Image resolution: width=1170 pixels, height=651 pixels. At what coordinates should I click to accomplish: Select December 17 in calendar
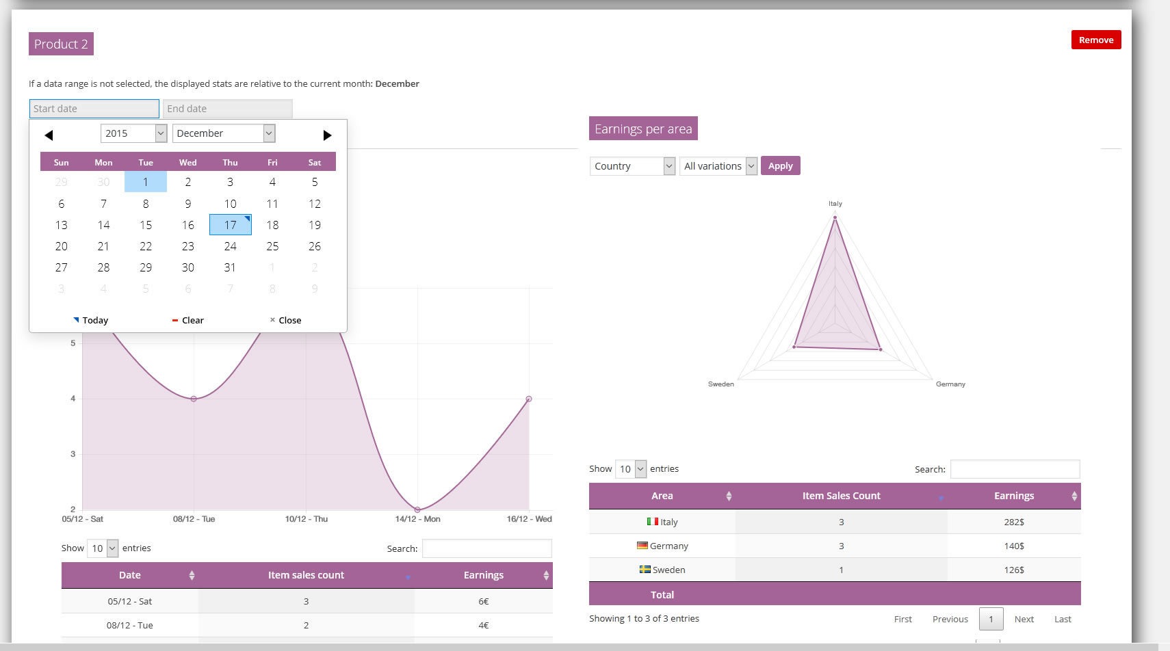coord(230,225)
